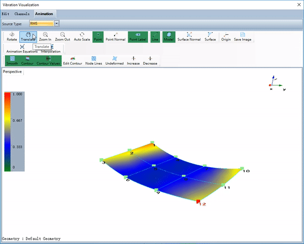Select the Perspective view tab
This screenshot has height=244, width=304.
pyautogui.click(x=12, y=72)
